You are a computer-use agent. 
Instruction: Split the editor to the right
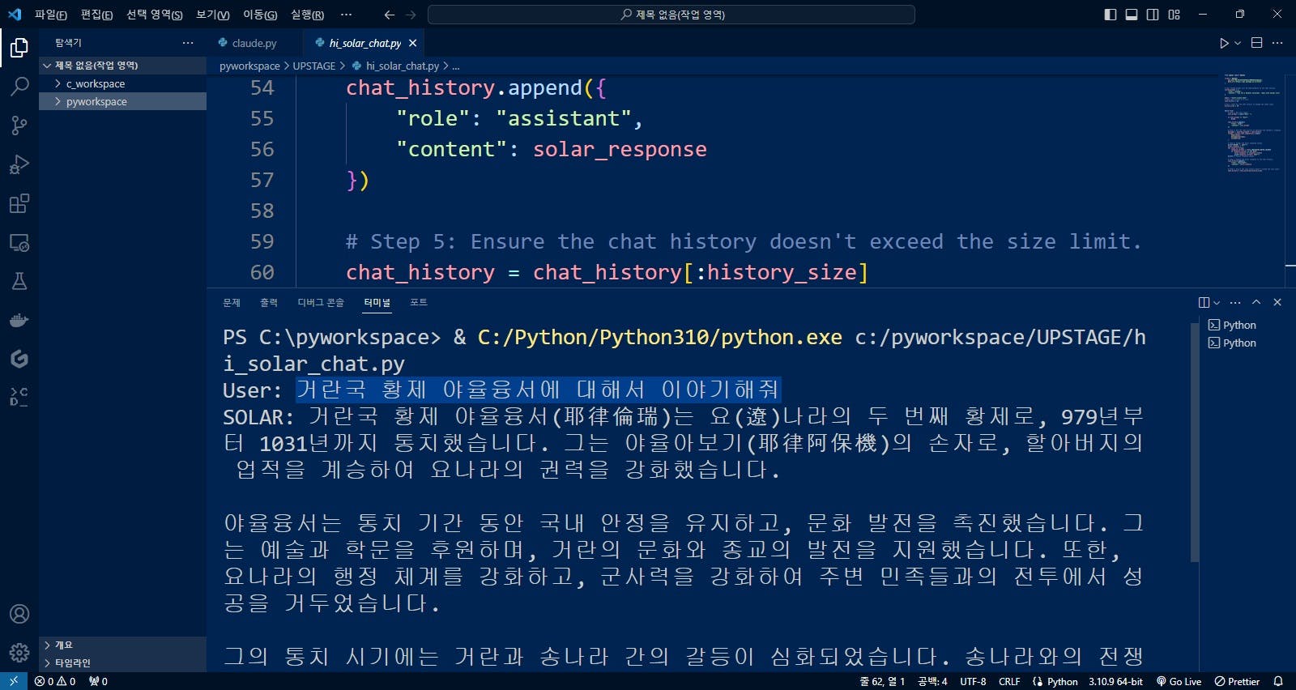point(1257,43)
